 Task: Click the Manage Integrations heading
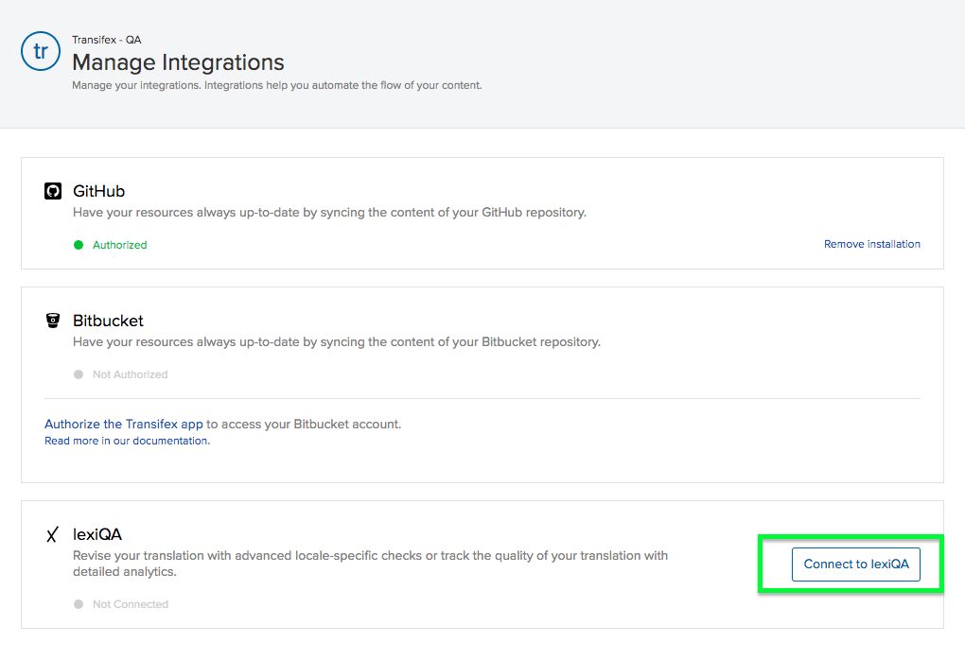pyautogui.click(x=178, y=62)
